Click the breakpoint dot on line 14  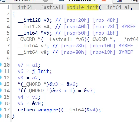[x=1, y=90]
